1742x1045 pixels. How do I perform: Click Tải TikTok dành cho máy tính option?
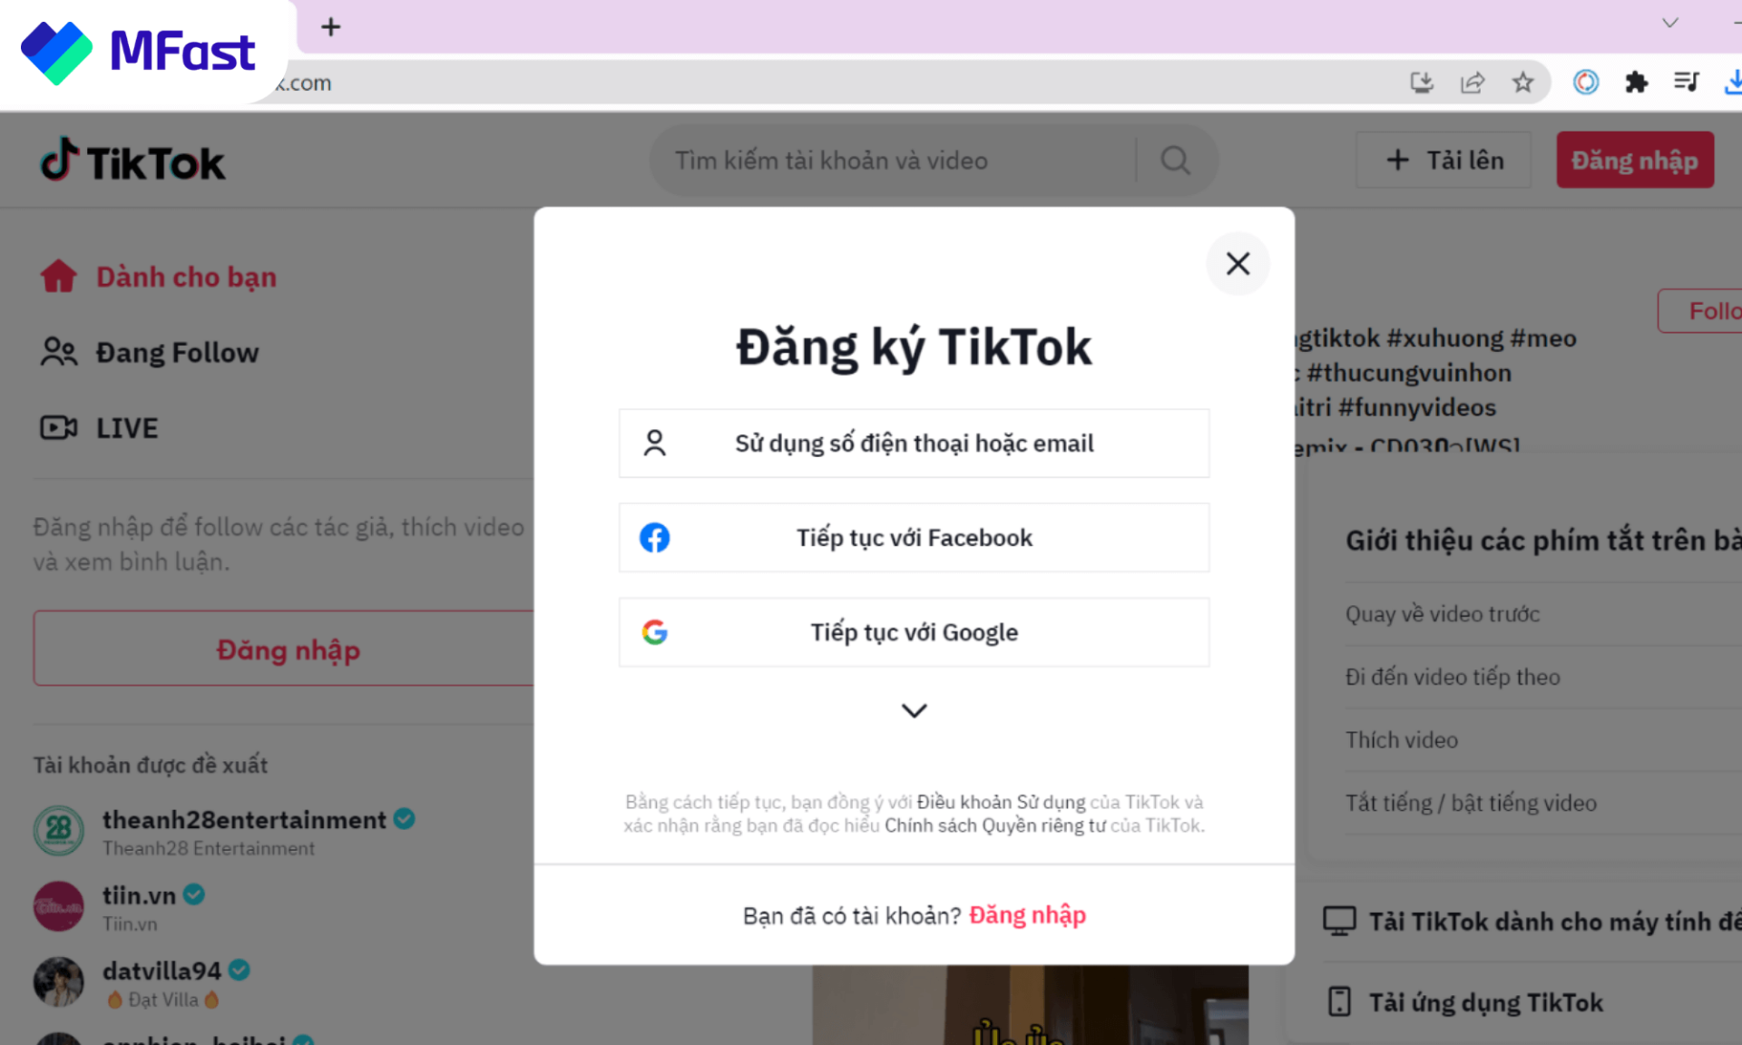(1533, 922)
